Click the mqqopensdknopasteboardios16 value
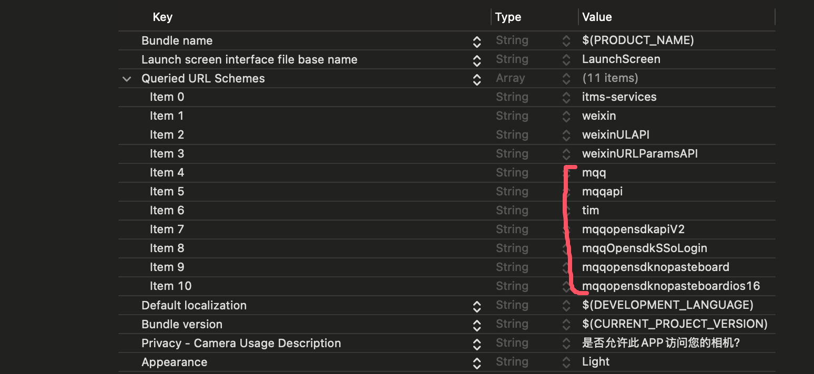Viewport: 814px width, 374px height. pos(671,286)
